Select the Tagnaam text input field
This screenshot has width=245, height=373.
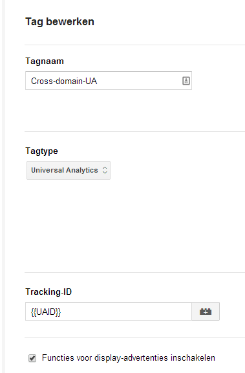coord(109,81)
